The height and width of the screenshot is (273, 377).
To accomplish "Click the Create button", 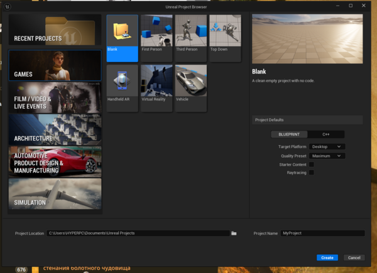I will tap(327, 257).
